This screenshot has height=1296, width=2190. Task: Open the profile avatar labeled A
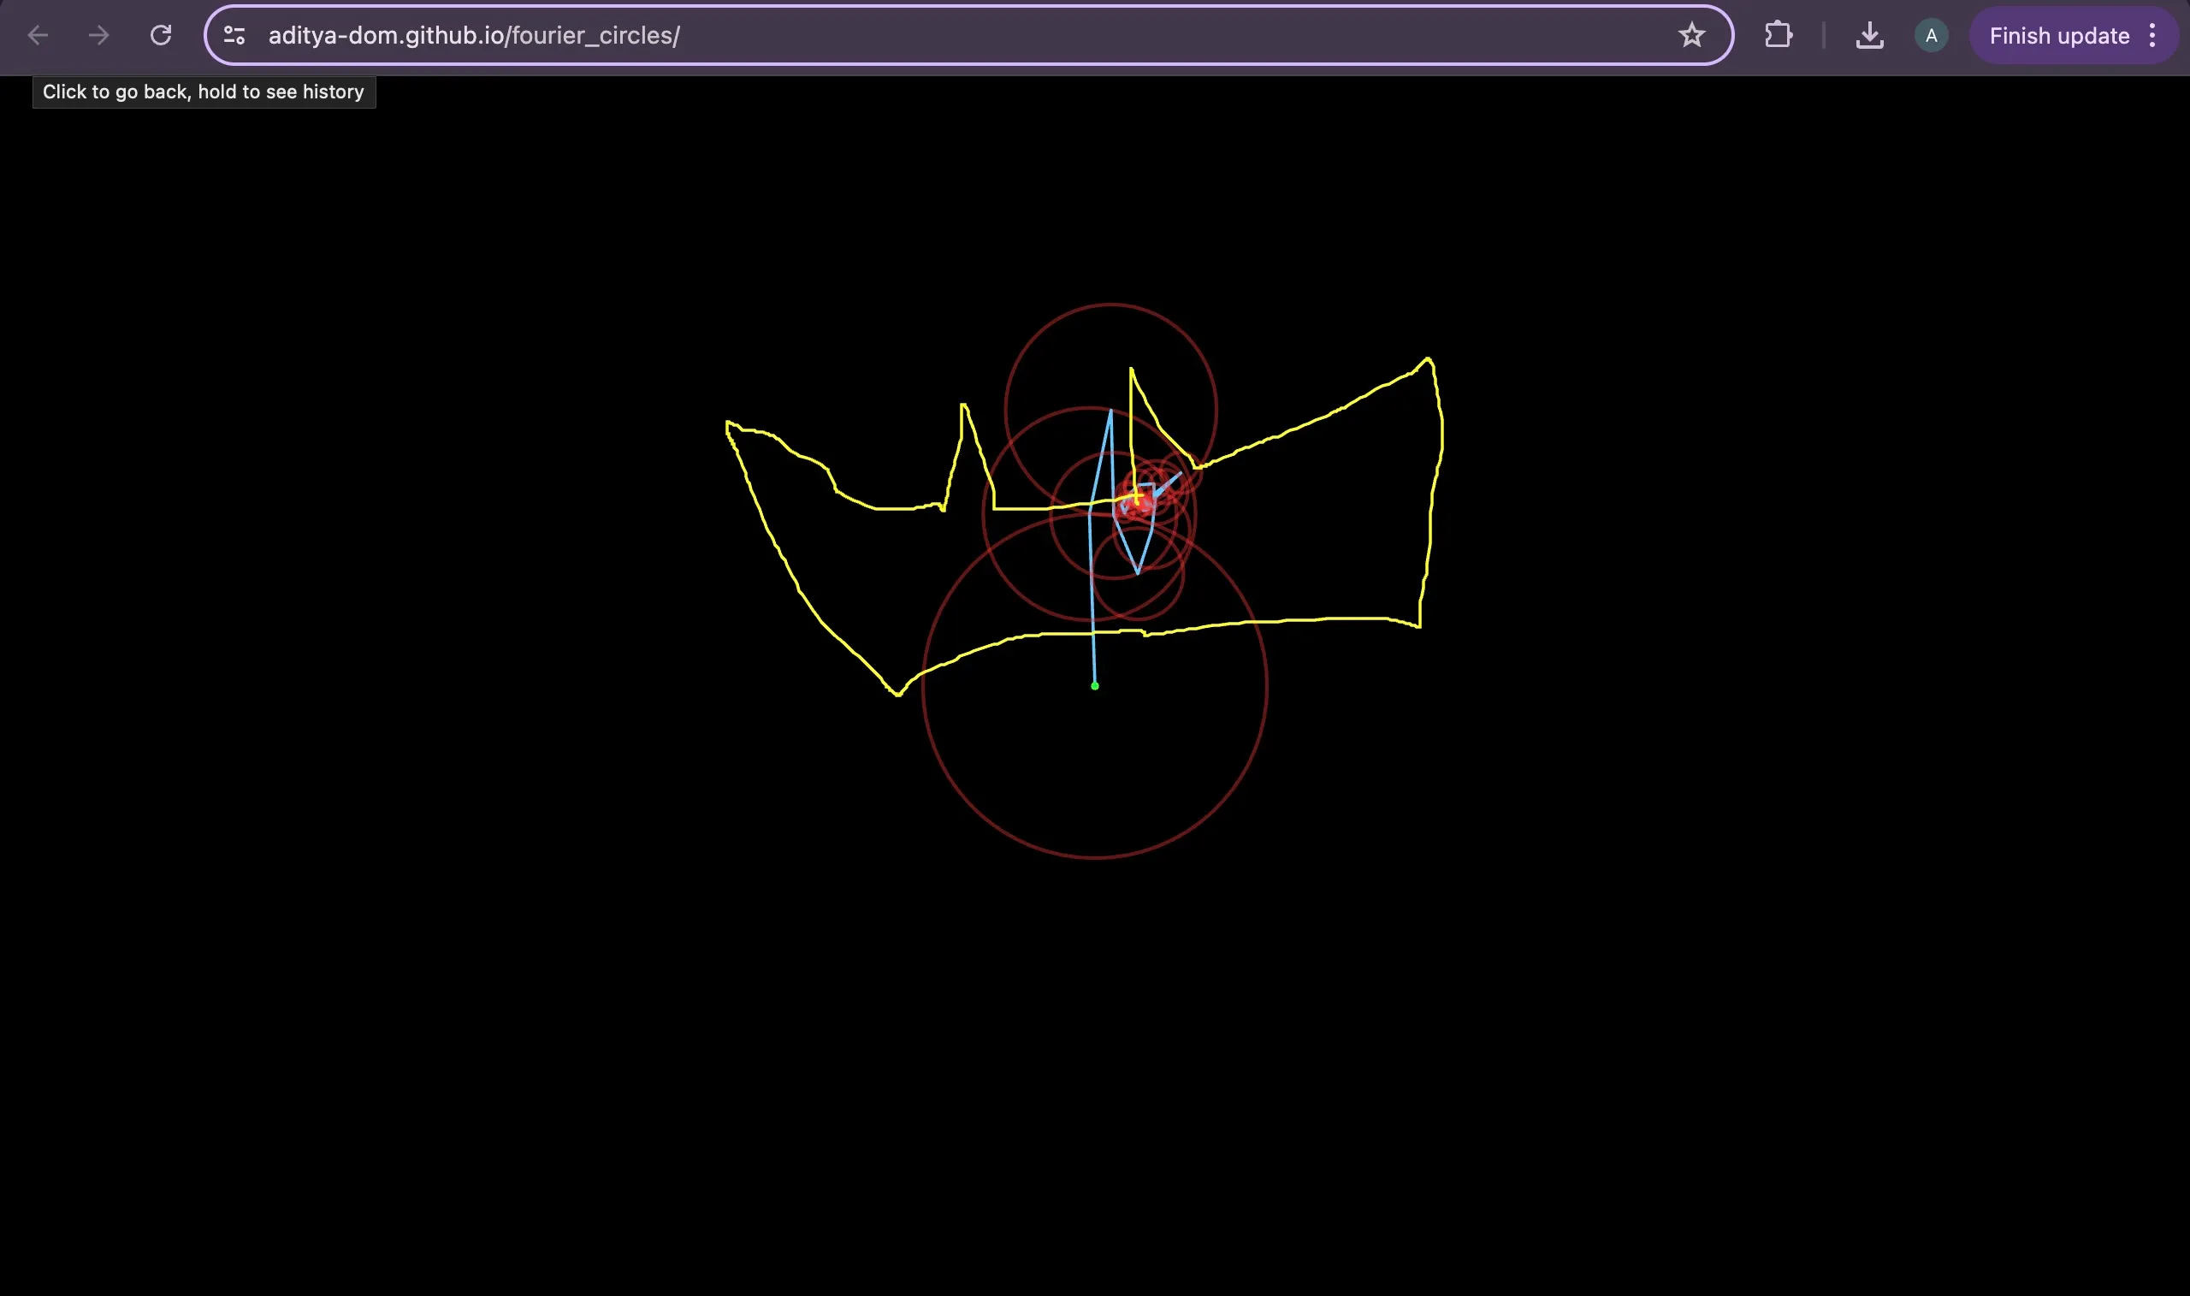(x=1931, y=36)
